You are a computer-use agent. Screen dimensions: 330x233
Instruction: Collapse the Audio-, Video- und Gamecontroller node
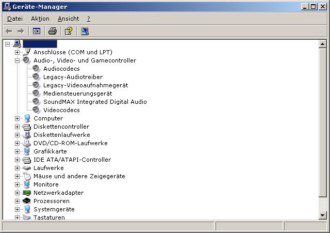(17, 60)
